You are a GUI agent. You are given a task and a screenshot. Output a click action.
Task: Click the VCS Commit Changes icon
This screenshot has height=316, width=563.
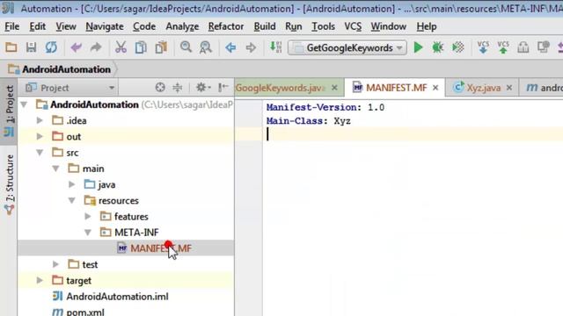tap(503, 47)
